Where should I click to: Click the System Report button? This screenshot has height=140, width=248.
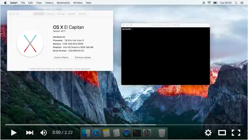pos(62,57)
